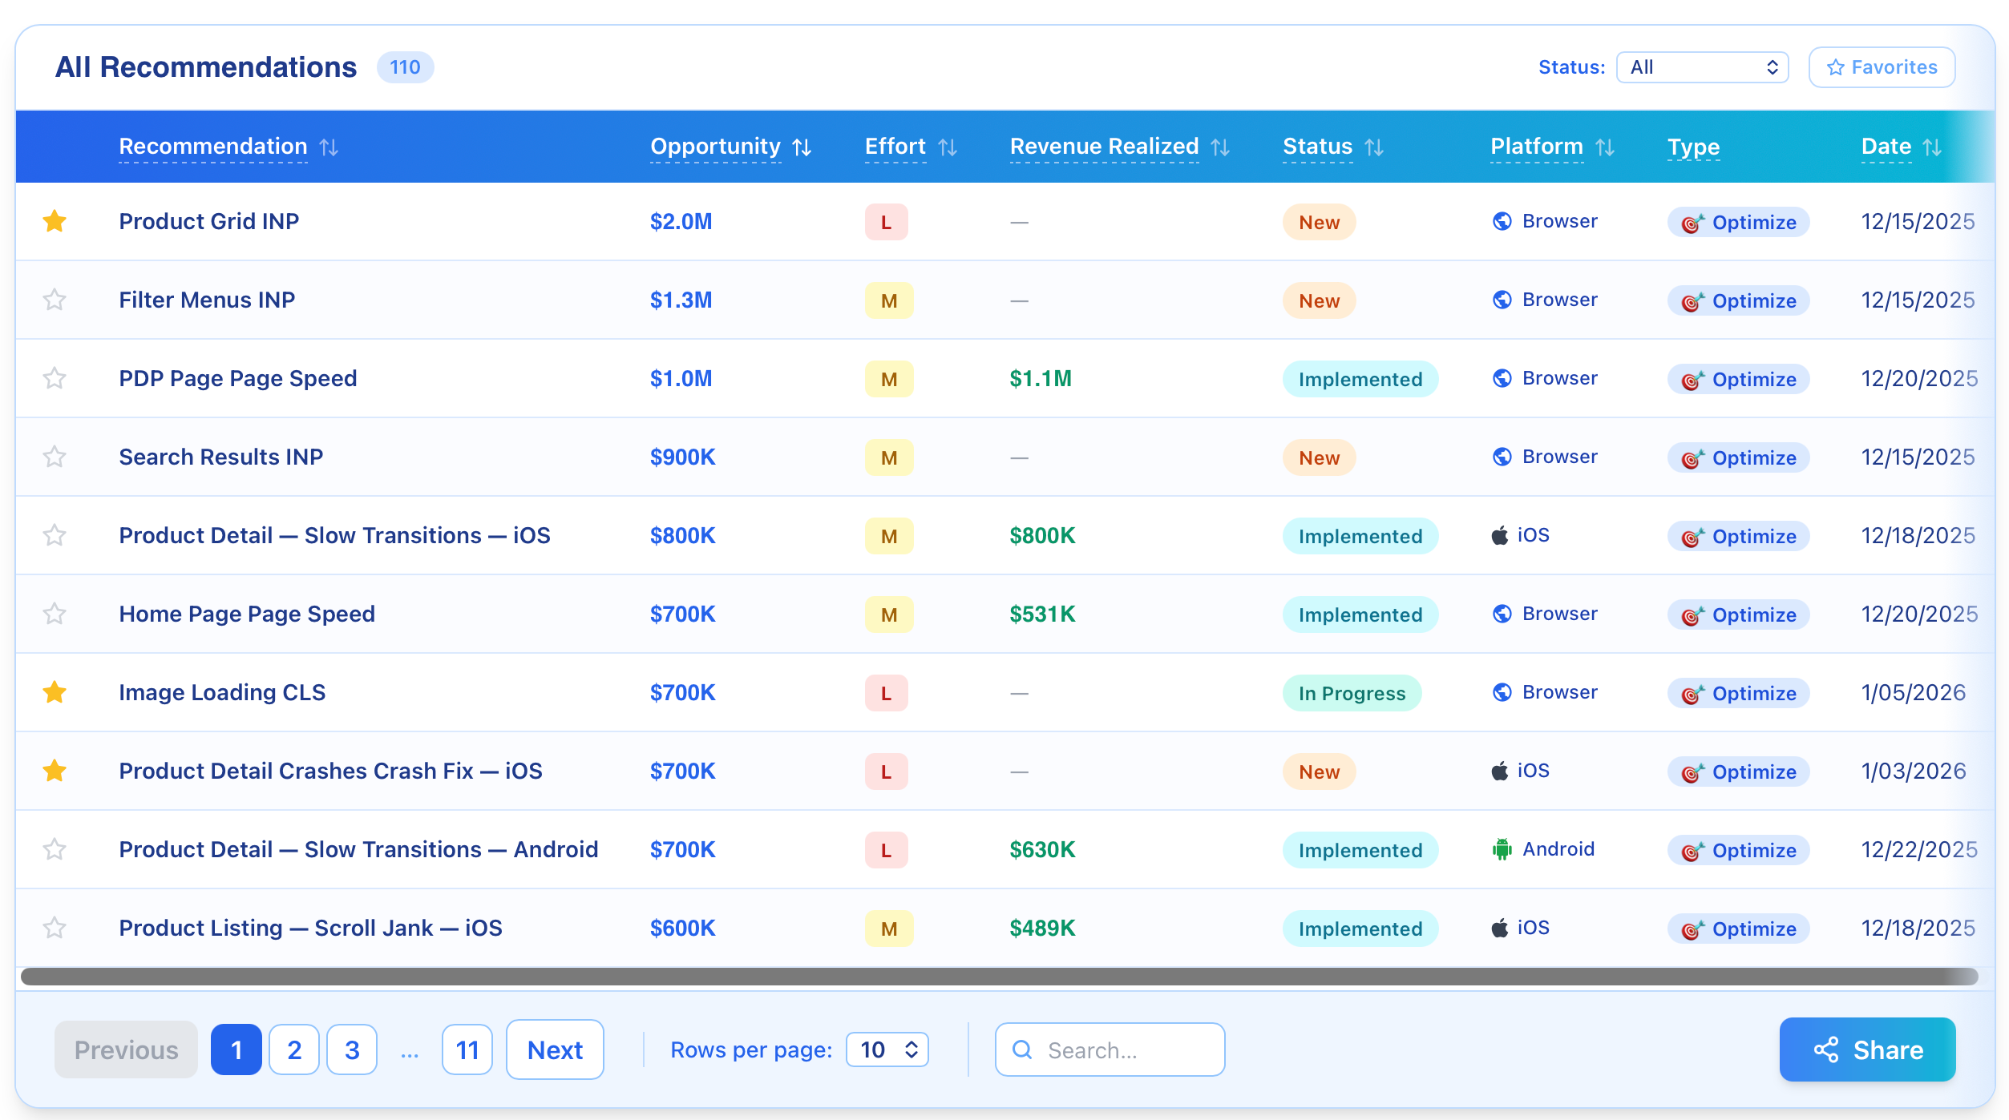Click the Date column sort arrows
The height and width of the screenshot is (1120, 2009).
(1932, 147)
